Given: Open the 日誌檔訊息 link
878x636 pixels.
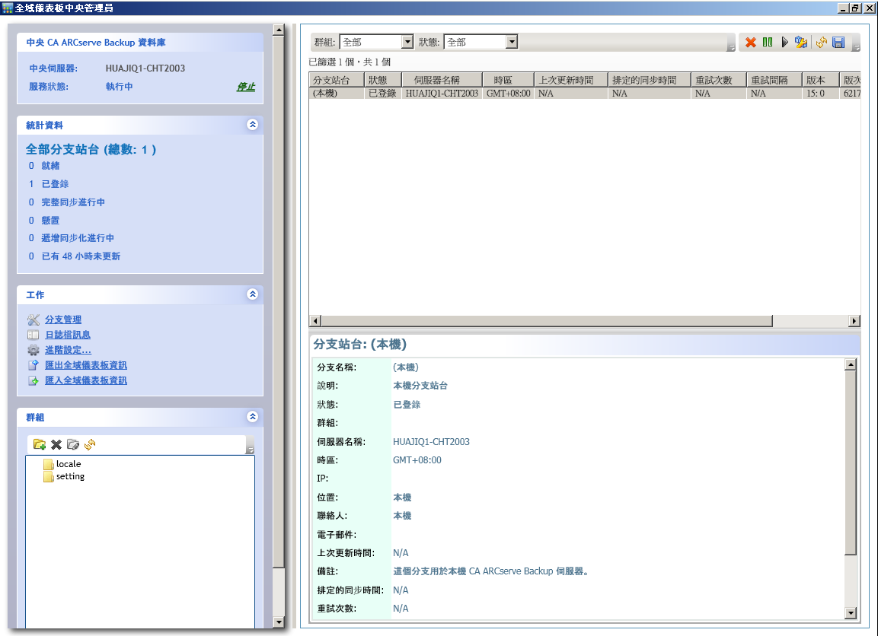Looking at the screenshot, I should coord(68,335).
